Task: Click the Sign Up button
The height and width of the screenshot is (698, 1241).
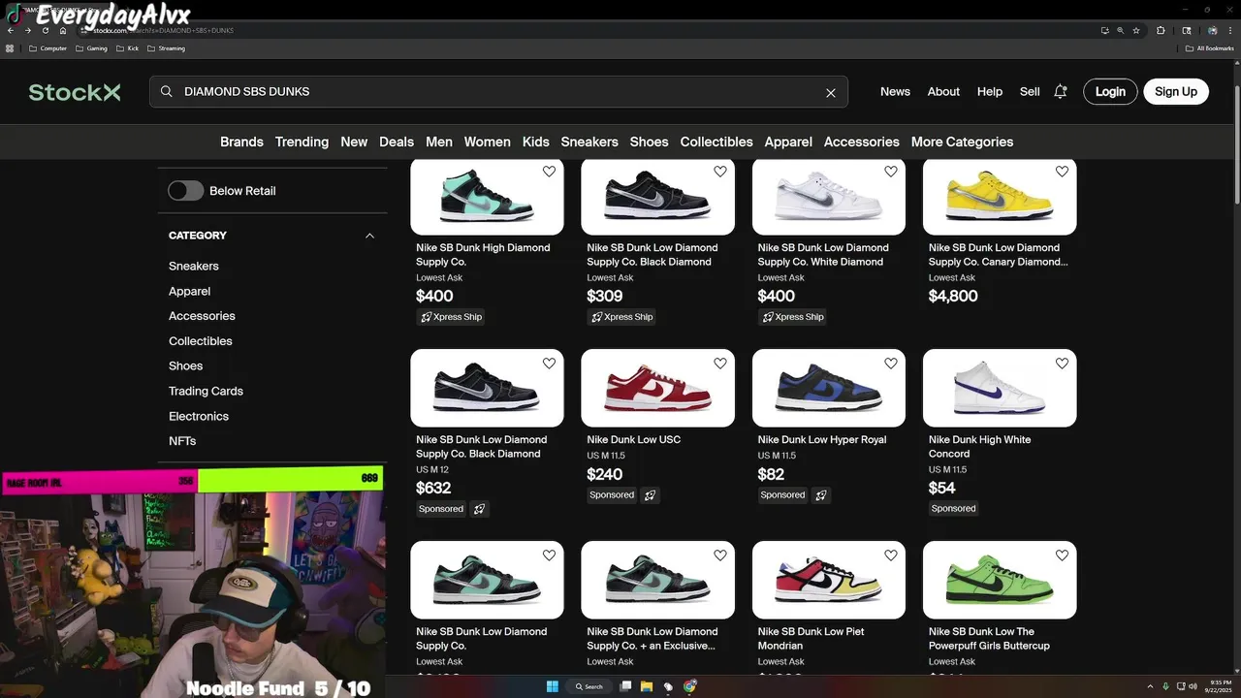Action: click(x=1176, y=92)
